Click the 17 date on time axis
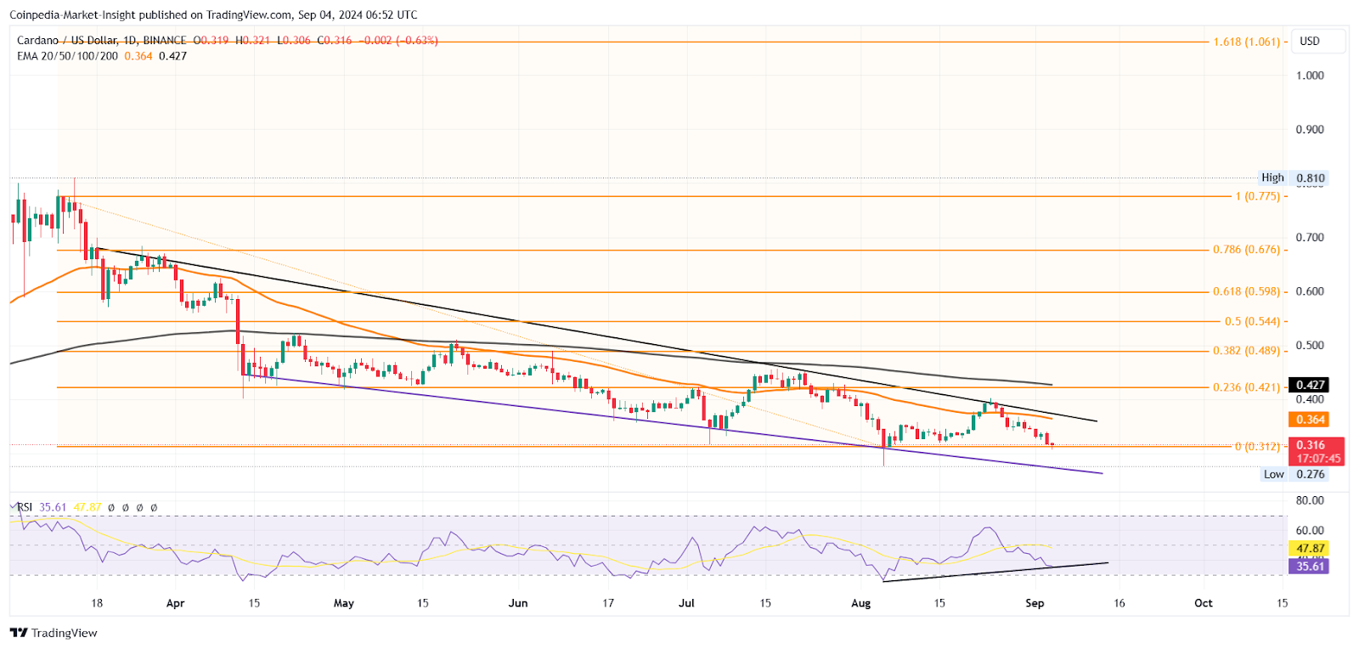 pyautogui.click(x=608, y=604)
